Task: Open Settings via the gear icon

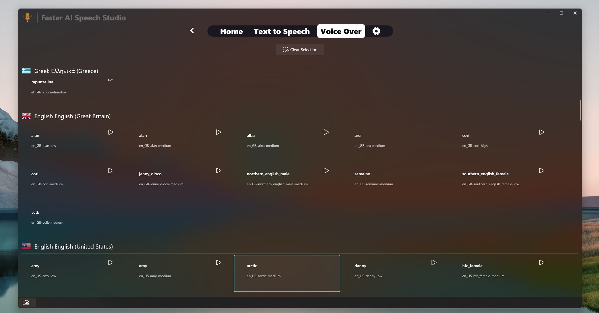Action: pos(376,31)
